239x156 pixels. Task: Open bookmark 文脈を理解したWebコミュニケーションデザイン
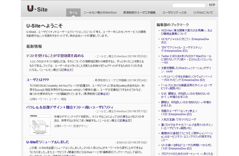[186, 70]
